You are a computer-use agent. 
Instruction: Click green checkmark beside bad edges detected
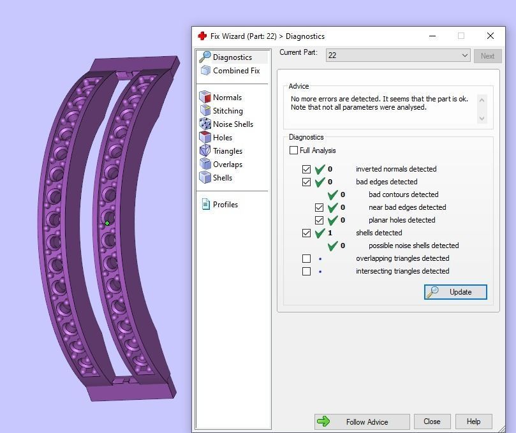point(320,182)
